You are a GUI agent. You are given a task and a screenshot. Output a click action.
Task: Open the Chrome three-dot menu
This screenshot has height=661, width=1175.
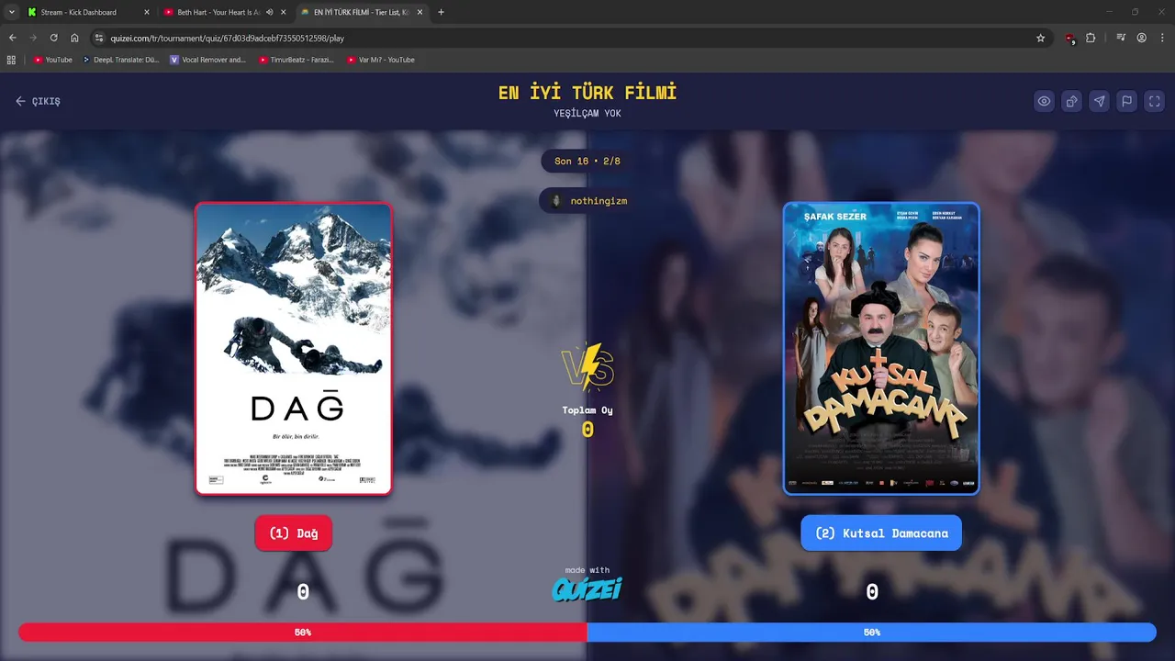click(x=1162, y=38)
